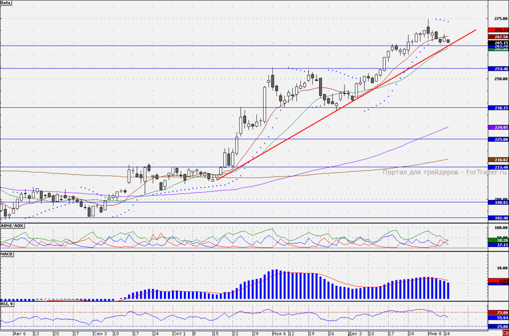Click the dark red 267.50 price label
Image resolution: width=509 pixels, height=336 pixels.
tap(498, 37)
